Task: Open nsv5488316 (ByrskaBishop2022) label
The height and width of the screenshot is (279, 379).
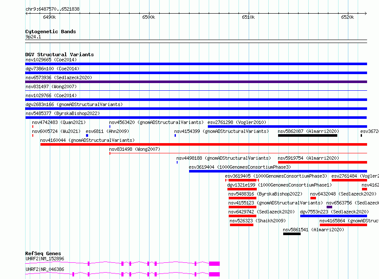Action: [x=265, y=194]
